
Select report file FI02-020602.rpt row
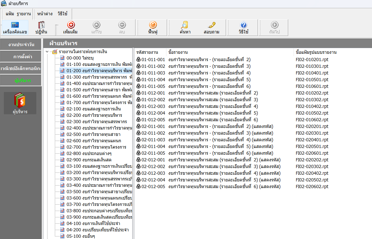(312, 186)
